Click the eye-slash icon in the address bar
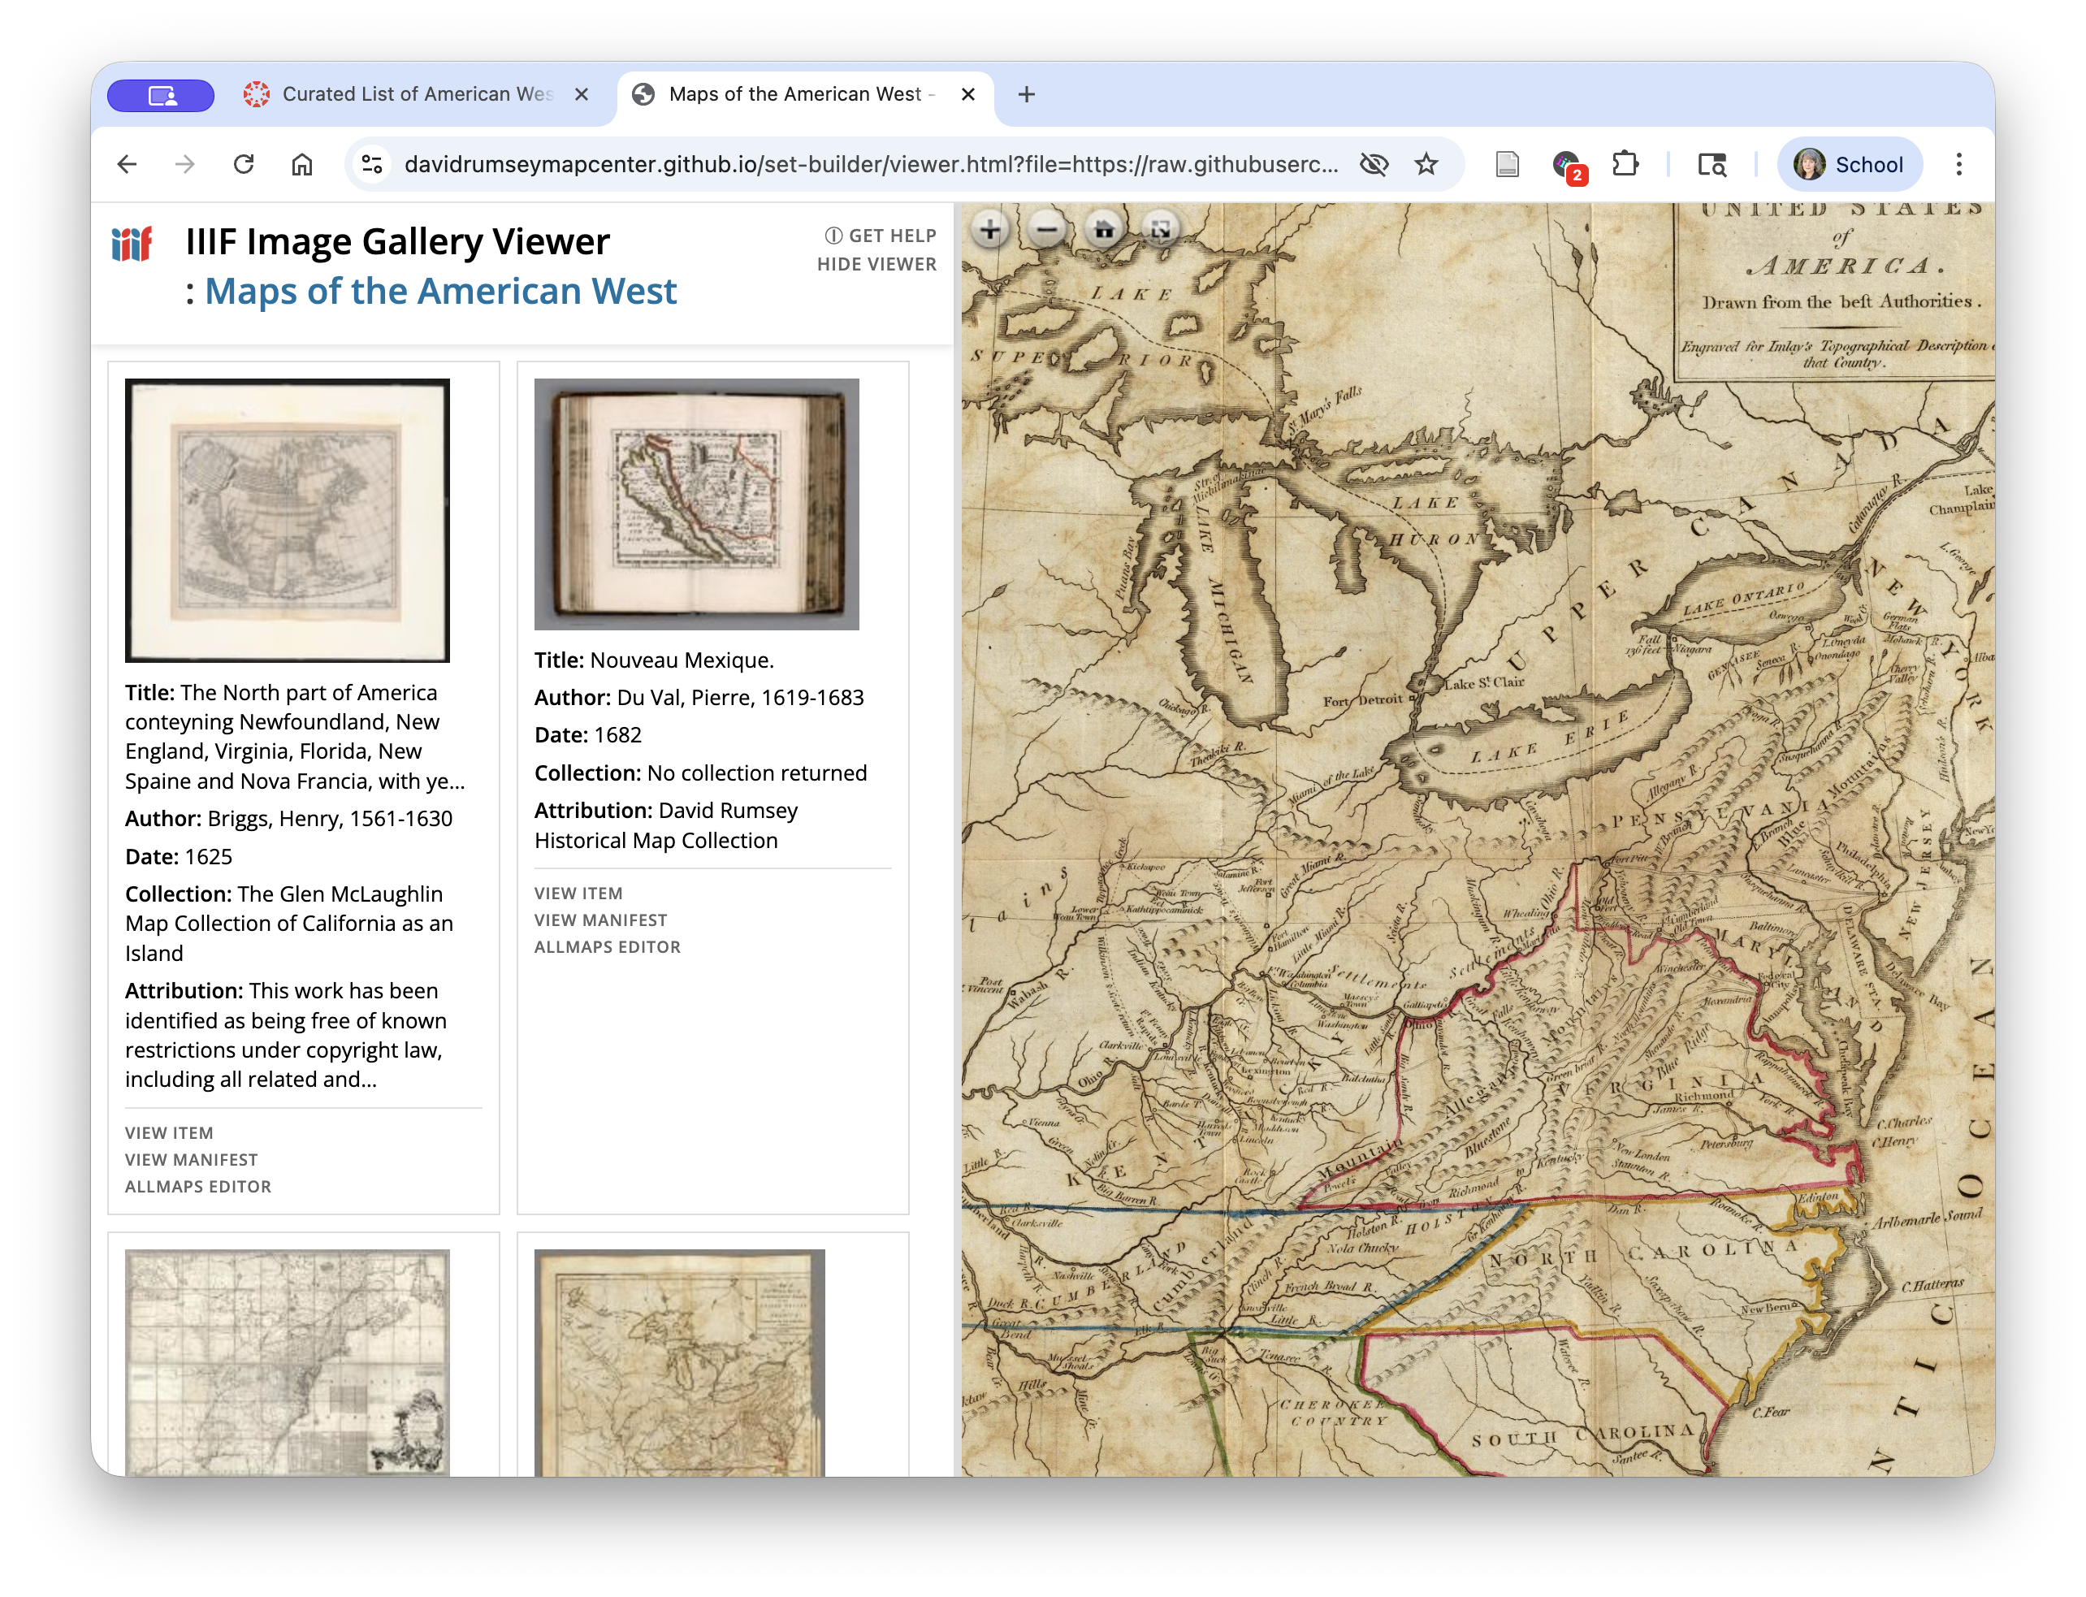2086x1597 pixels. coord(1374,163)
